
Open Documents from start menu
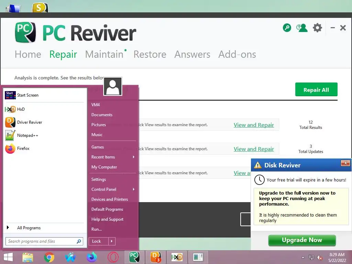pos(102,115)
